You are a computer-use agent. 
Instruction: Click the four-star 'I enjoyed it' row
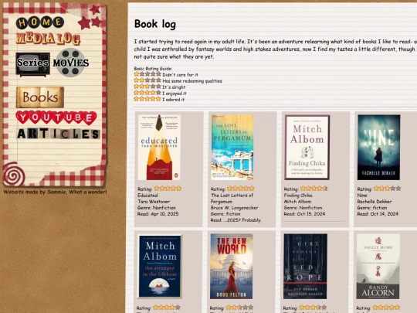pos(160,93)
